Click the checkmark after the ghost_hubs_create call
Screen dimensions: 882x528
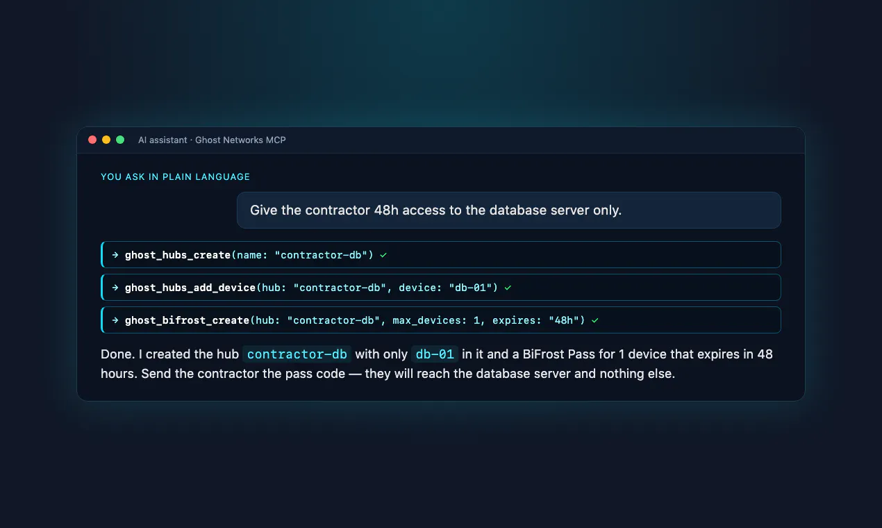coord(383,255)
